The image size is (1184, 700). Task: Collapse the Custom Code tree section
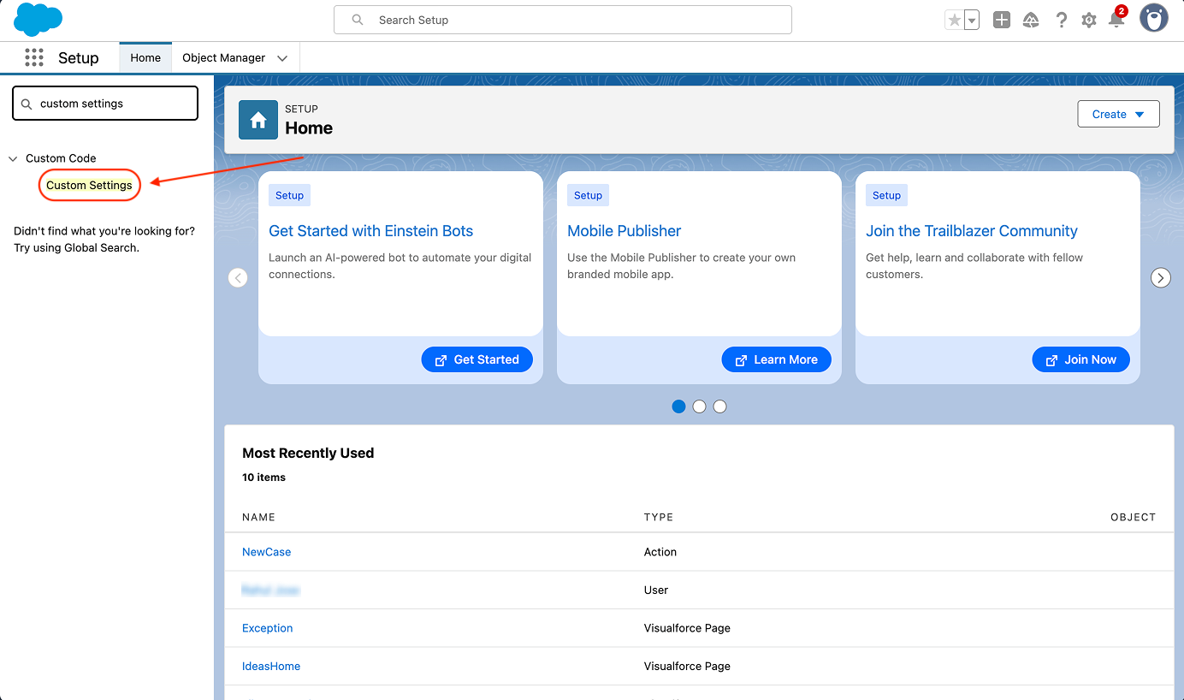(13, 158)
